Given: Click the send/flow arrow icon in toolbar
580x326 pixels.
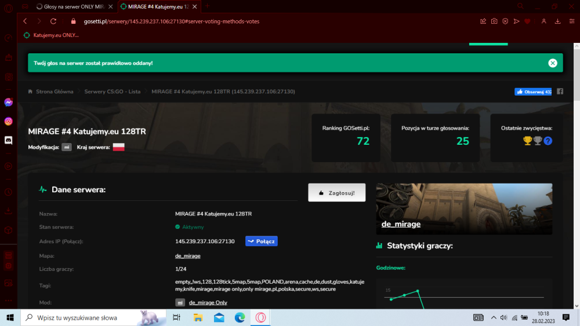Looking at the screenshot, I should (516, 21).
